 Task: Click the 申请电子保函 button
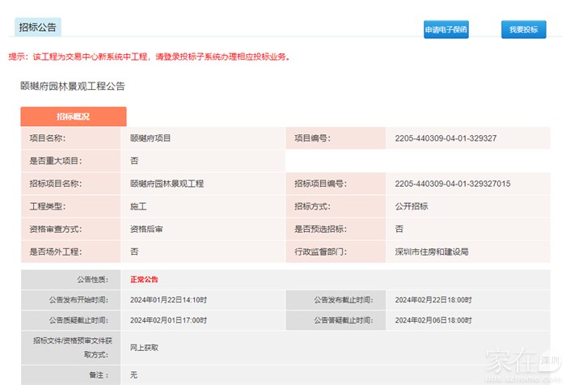pos(446,30)
